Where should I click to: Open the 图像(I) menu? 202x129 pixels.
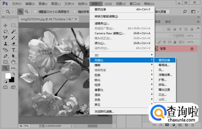click(43, 4)
